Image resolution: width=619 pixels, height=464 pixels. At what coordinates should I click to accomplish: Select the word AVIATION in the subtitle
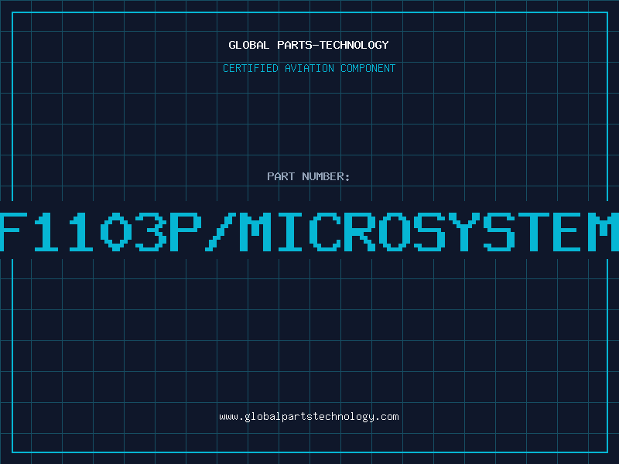pyautogui.click(x=309, y=68)
